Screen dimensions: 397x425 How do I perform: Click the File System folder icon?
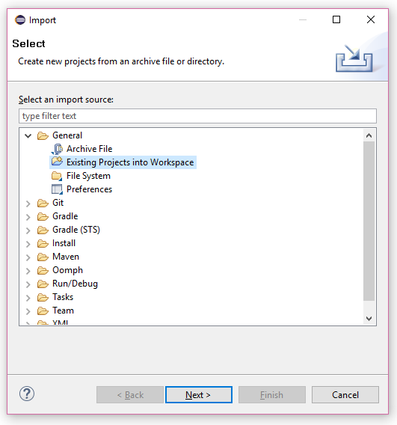click(57, 176)
